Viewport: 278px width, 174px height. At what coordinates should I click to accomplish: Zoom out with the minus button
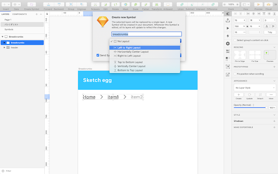point(225,4)
